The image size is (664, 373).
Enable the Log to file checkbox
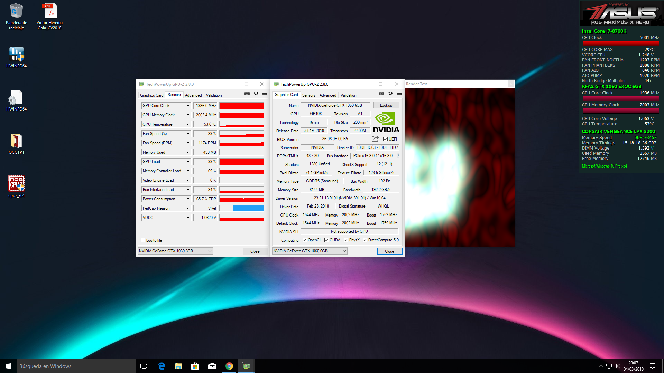(143, 240)
